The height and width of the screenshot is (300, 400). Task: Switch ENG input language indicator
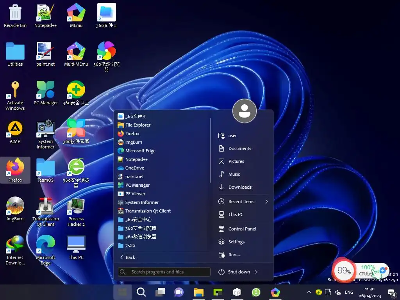point(349,292)
